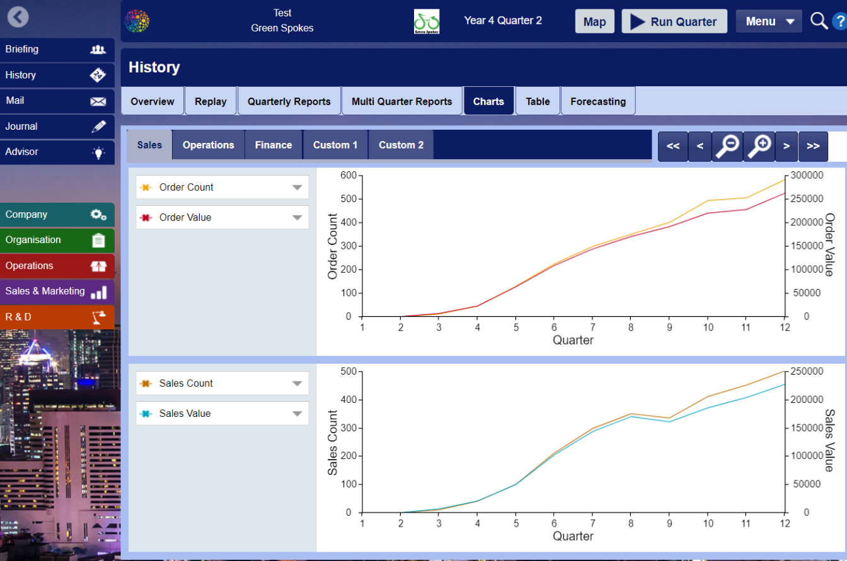Zoom in on the chart with magnifier plus

(x=759, y=146)
